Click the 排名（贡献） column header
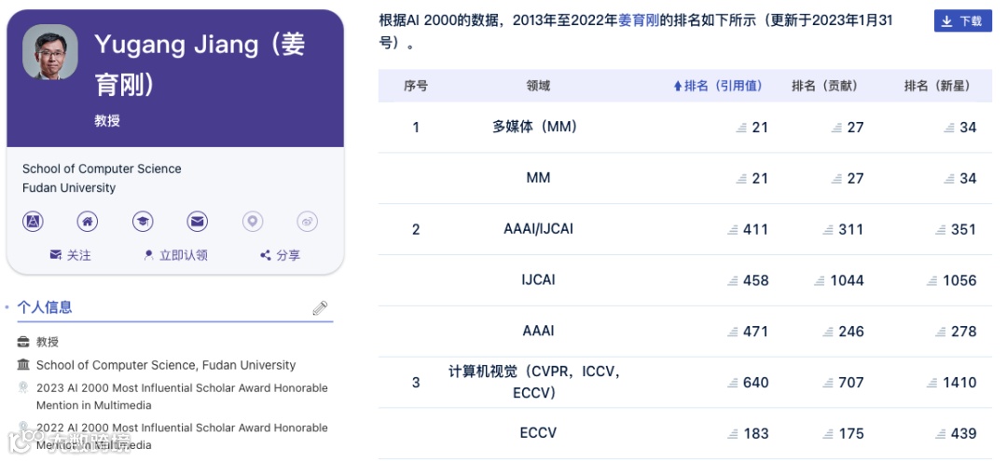Viewport: 1007px width, 461px height. pos(824,86)
